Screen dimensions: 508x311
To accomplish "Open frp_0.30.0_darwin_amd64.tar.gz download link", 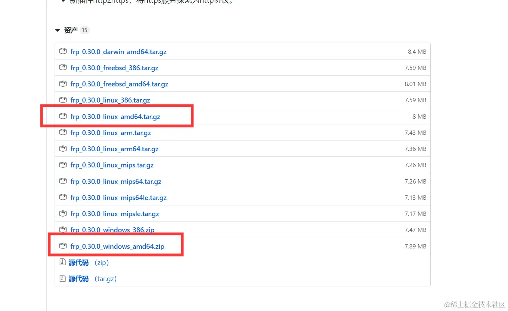I will (x=118, y=51).
